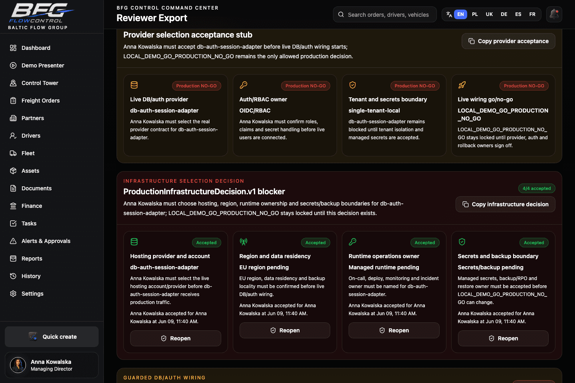Click the GUARDED DB/AUTH WIRING heading

point(165,377)
